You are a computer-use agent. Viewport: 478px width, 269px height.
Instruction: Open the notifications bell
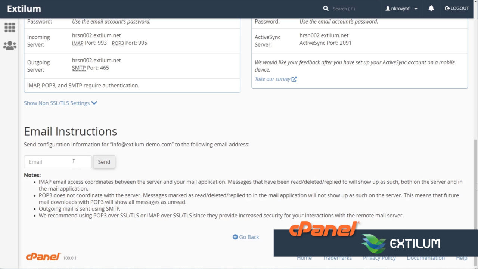pos(431,8)
